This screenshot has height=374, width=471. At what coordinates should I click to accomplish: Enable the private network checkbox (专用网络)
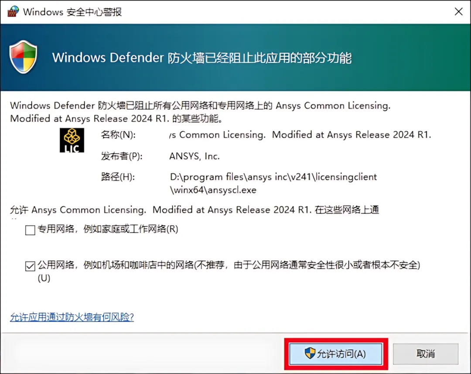click(x=30, y=230)
